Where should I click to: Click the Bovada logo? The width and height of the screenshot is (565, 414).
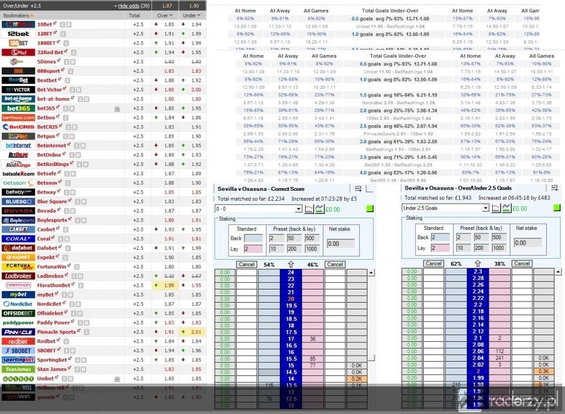(18, 211)
